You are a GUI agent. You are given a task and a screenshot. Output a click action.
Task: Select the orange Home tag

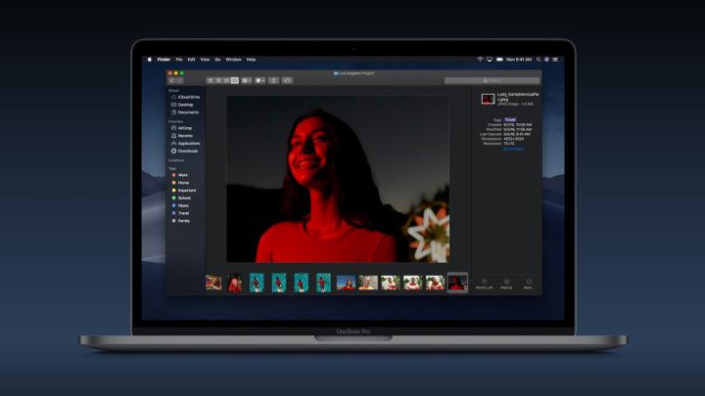point(180,183)
